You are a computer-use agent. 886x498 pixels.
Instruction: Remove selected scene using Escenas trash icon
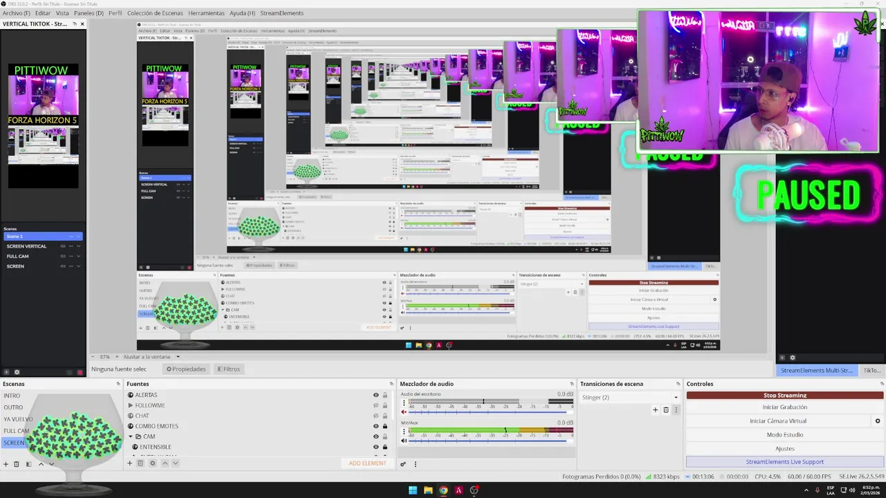17,464
